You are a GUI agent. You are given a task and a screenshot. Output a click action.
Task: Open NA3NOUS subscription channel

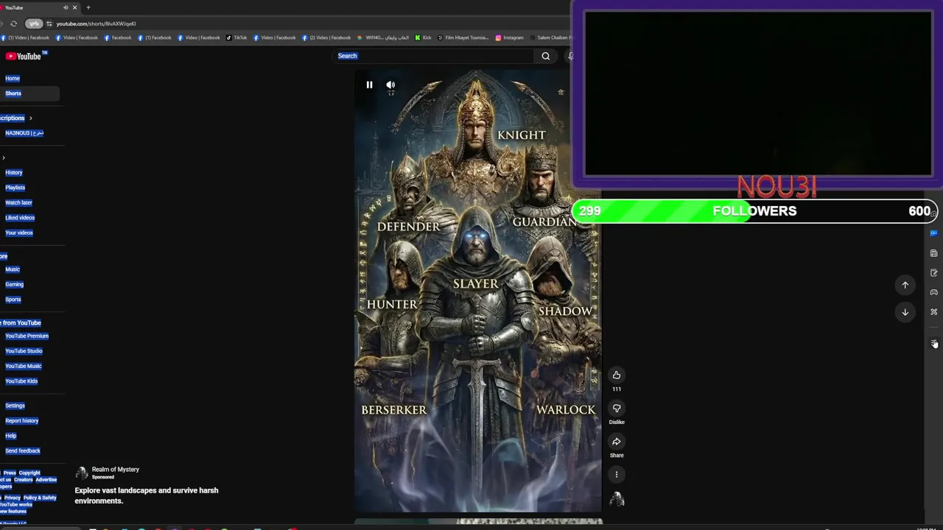[24, 133]
